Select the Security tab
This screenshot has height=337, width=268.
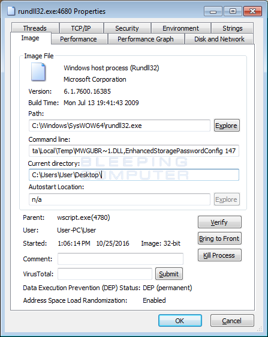pyautogui.click(x=127, y=28)
